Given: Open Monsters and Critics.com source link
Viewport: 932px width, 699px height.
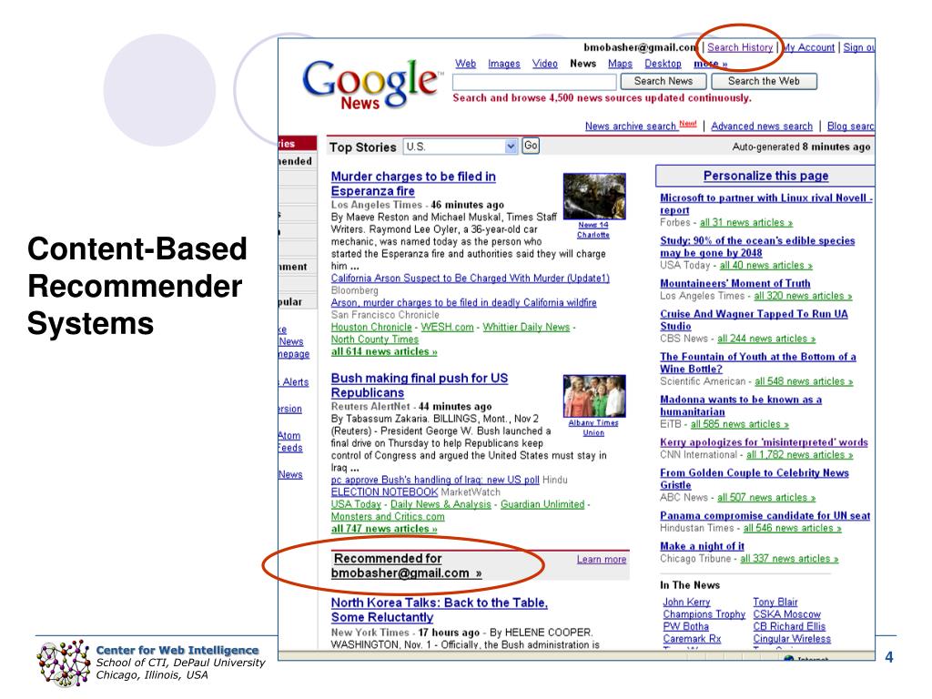Looking at the screenshot, I should (388, 517).
